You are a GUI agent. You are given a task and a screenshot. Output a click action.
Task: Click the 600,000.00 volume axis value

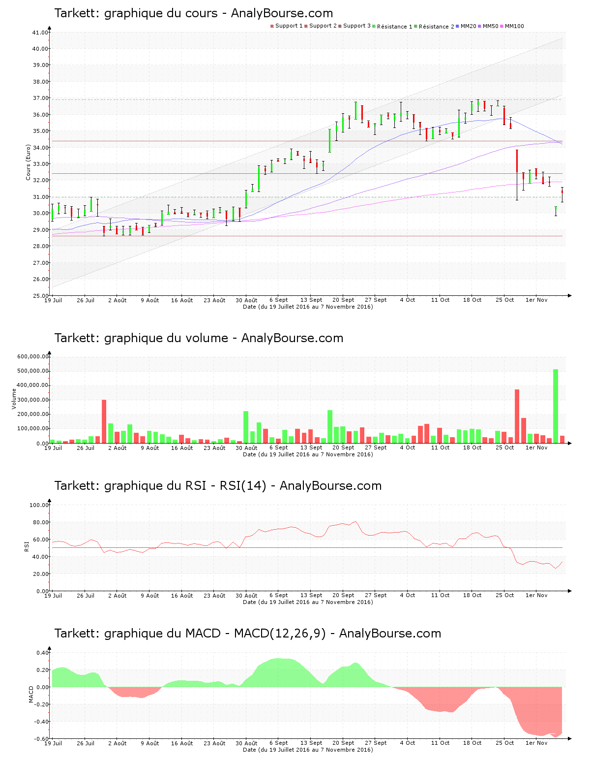coord(33,356)
